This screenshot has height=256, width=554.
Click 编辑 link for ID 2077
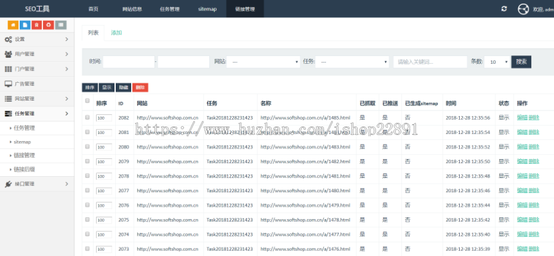(x=522, y=190)
